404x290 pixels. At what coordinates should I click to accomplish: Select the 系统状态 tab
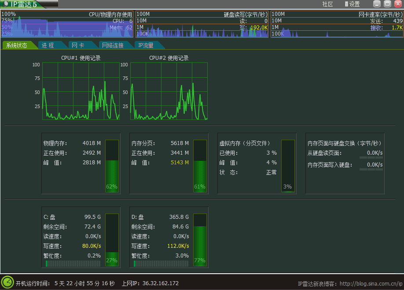(18, 44)
